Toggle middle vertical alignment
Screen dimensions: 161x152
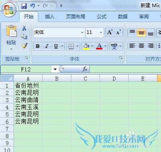[141, 32]
